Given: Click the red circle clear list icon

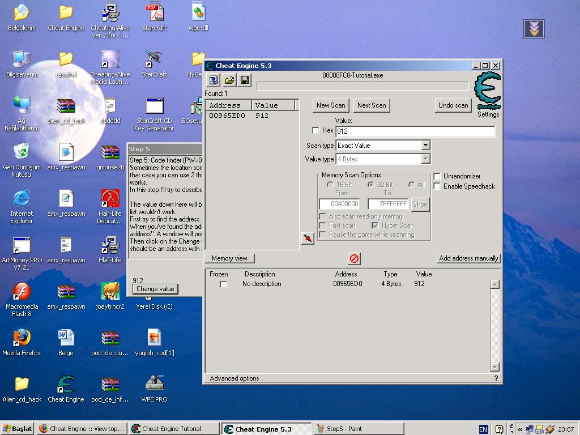Looking at the screenshot, I should pos(354,259).
